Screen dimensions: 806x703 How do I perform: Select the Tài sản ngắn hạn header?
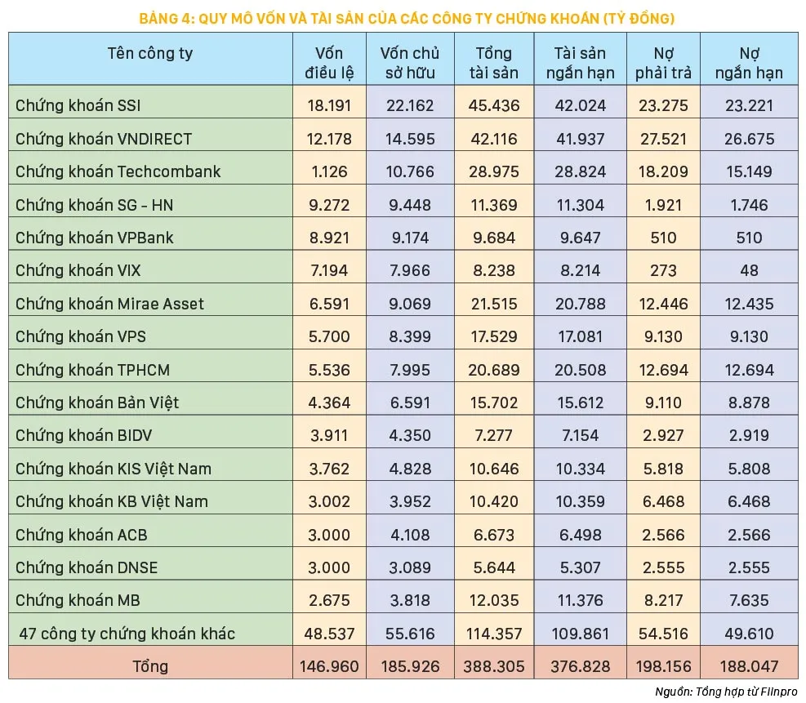[x=579, y=63]
